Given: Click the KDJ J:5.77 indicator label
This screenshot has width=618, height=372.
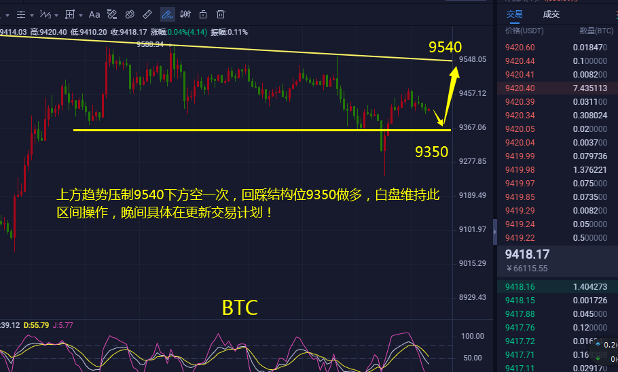Looking at the screenshot, I should [x=62, y=326].
